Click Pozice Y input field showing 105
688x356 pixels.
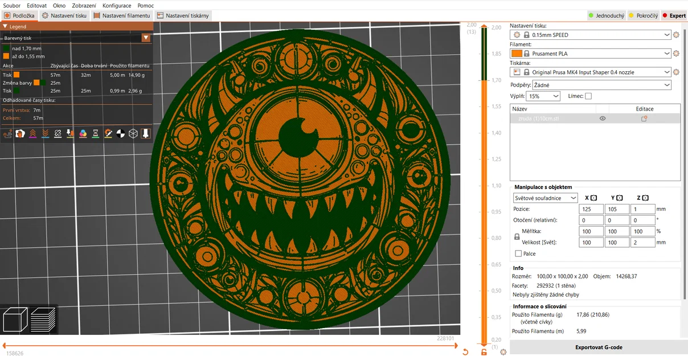click(617, 209)
